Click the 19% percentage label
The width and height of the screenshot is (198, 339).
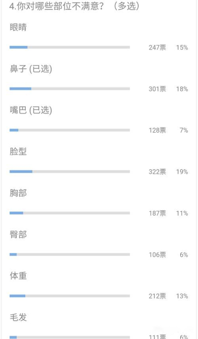pyautogui.click(x=182, y=172)
